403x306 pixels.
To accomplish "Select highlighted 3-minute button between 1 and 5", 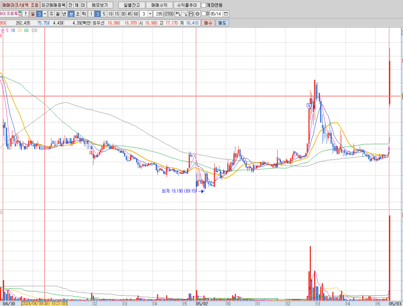I will (98, 14).
